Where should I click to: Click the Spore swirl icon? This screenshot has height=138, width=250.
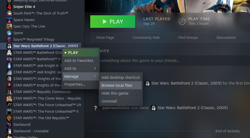pos(9,33)
